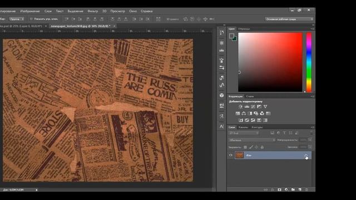Add a Brightness/Contrast adjustment
This screenshot has height=200, width=356.
pyautogui.click(x=241, y=106)
